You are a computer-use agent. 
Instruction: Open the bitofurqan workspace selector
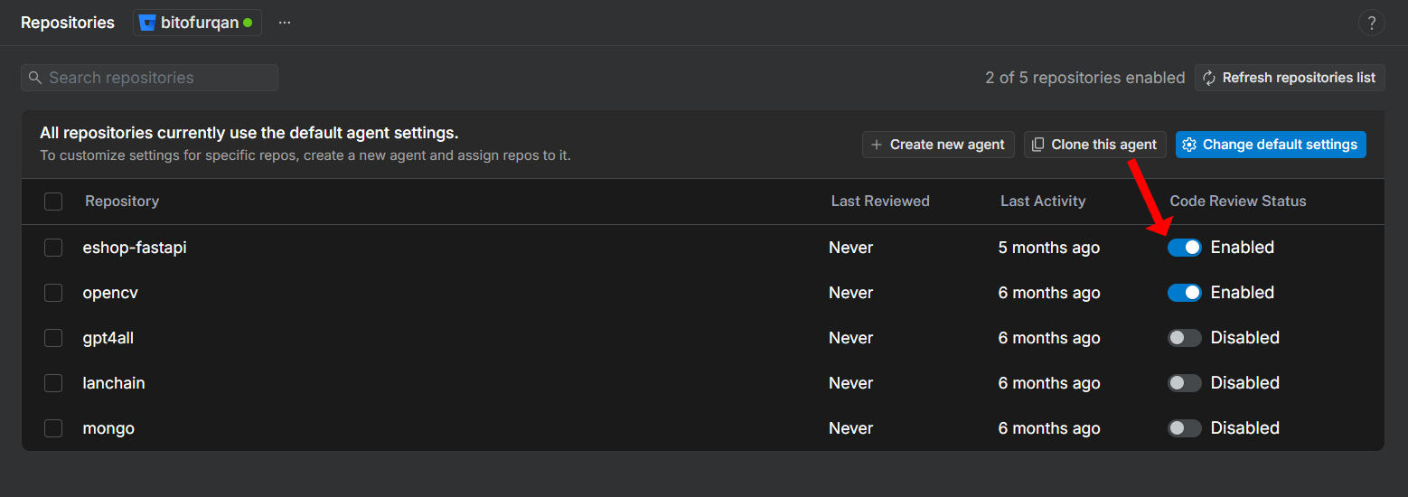(x=198, y=23)
